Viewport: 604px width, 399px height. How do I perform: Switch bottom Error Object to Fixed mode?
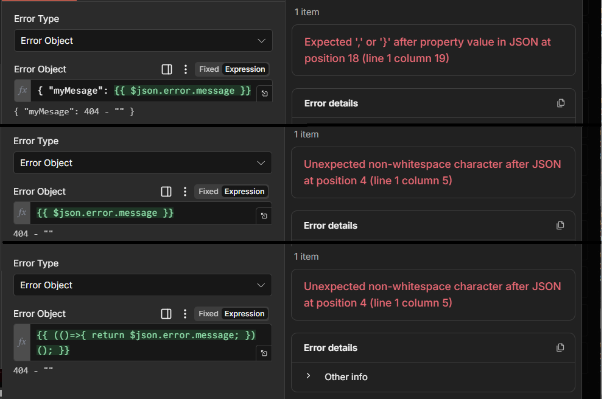208,314
